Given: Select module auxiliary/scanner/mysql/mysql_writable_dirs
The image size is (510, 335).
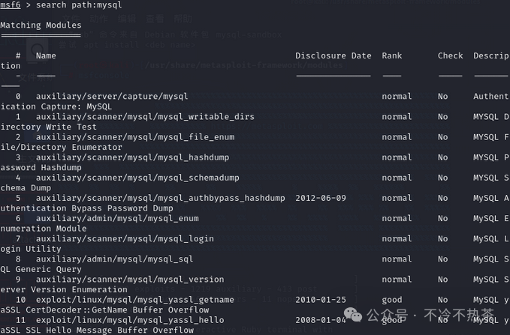Looking at the screenshot, I should pos(145,116).
